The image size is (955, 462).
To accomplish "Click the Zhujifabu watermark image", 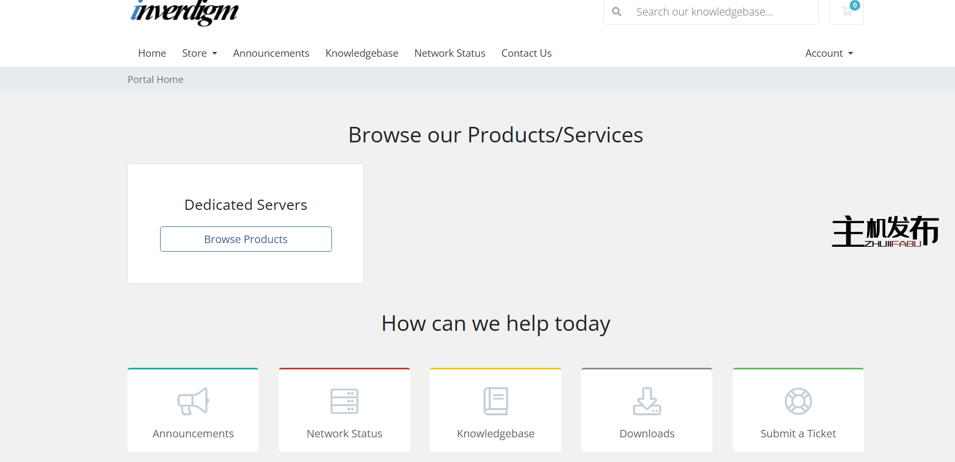I will 885,231.
